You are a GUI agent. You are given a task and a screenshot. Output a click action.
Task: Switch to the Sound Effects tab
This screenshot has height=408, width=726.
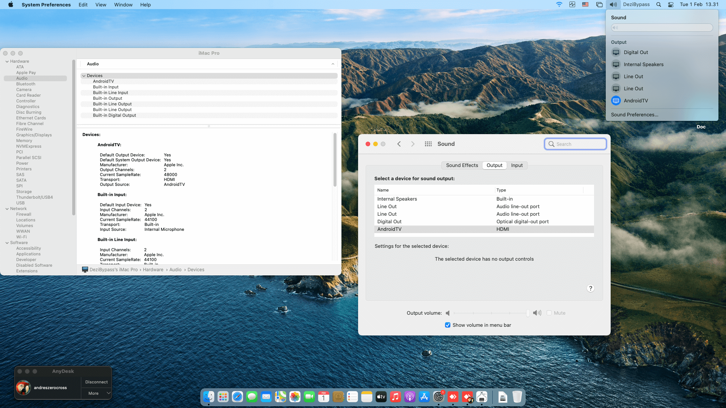(462, 165)
